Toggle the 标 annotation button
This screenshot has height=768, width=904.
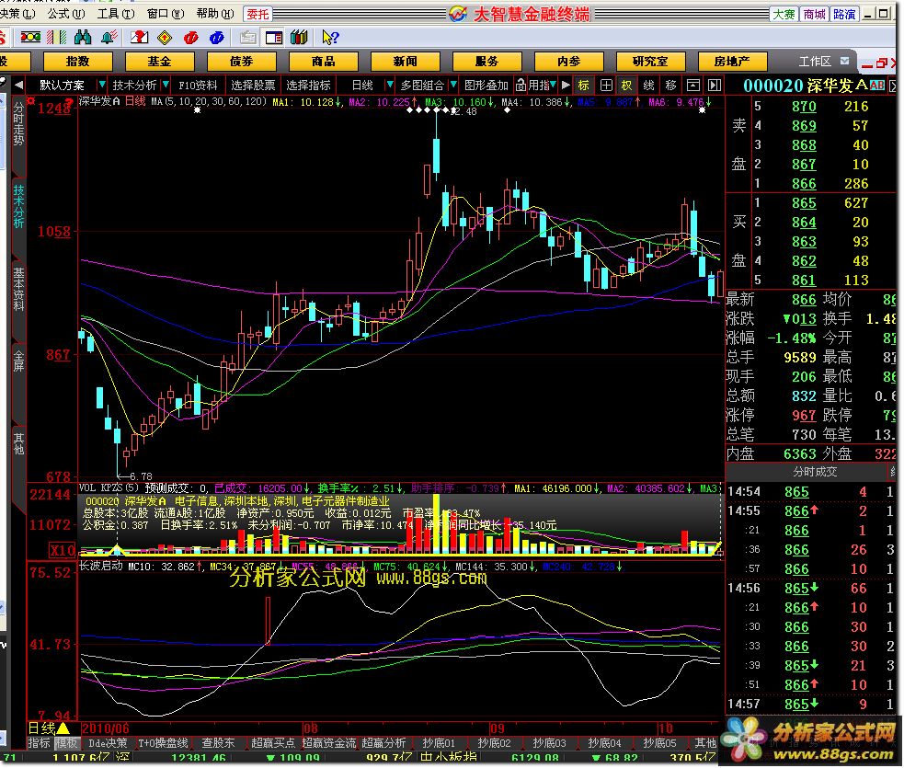click(584, 86)
